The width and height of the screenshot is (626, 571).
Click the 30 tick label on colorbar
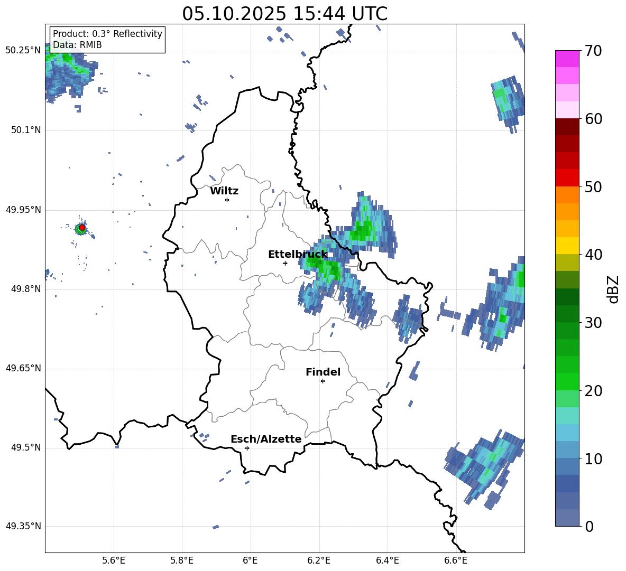593,323
